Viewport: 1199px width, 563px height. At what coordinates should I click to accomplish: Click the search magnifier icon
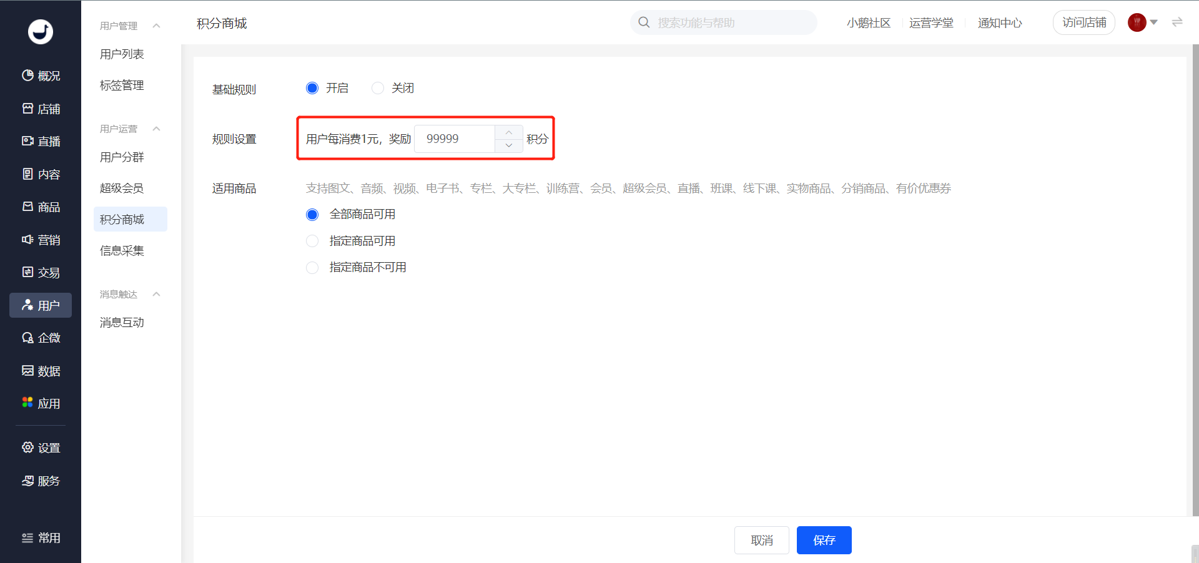644,22
